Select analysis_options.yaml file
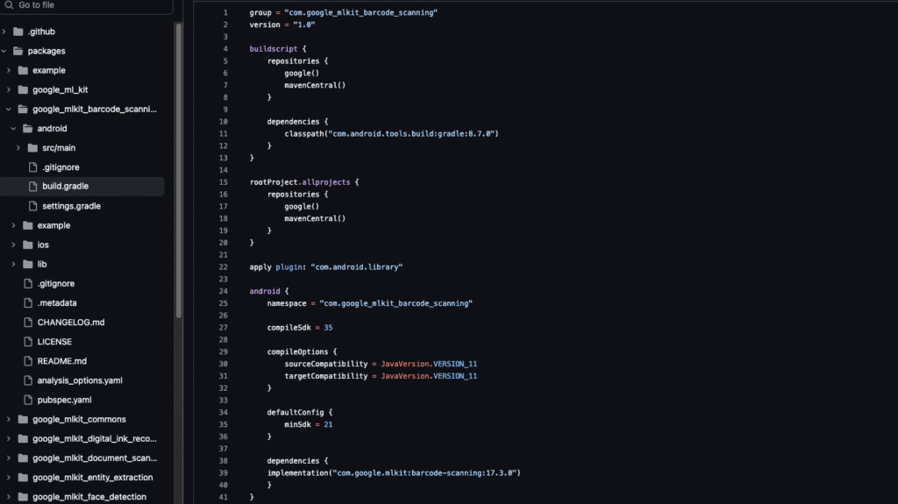This screenshot has height=504, width=898. (x=79, y=380)
